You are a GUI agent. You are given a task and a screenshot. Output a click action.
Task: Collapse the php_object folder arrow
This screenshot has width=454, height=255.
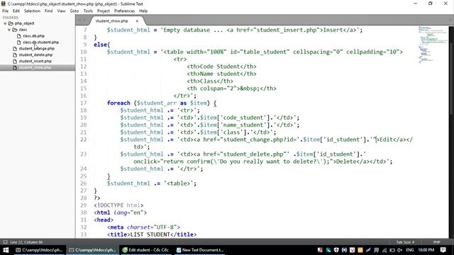pos(5,23)
